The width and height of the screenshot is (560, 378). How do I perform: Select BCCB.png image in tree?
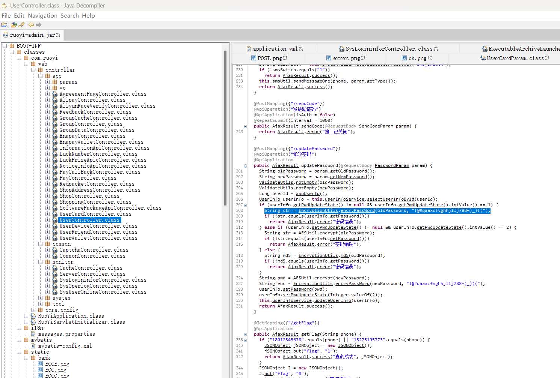(57, 364)
